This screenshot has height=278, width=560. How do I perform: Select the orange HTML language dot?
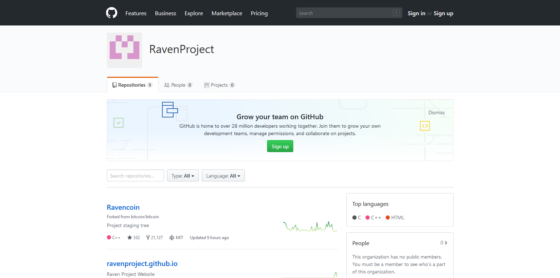click(x=388, y=218)
